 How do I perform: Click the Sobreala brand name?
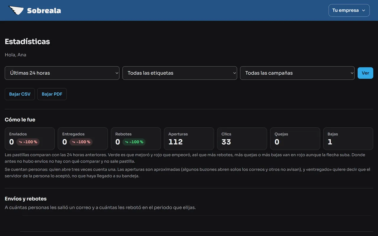[44, 11]
